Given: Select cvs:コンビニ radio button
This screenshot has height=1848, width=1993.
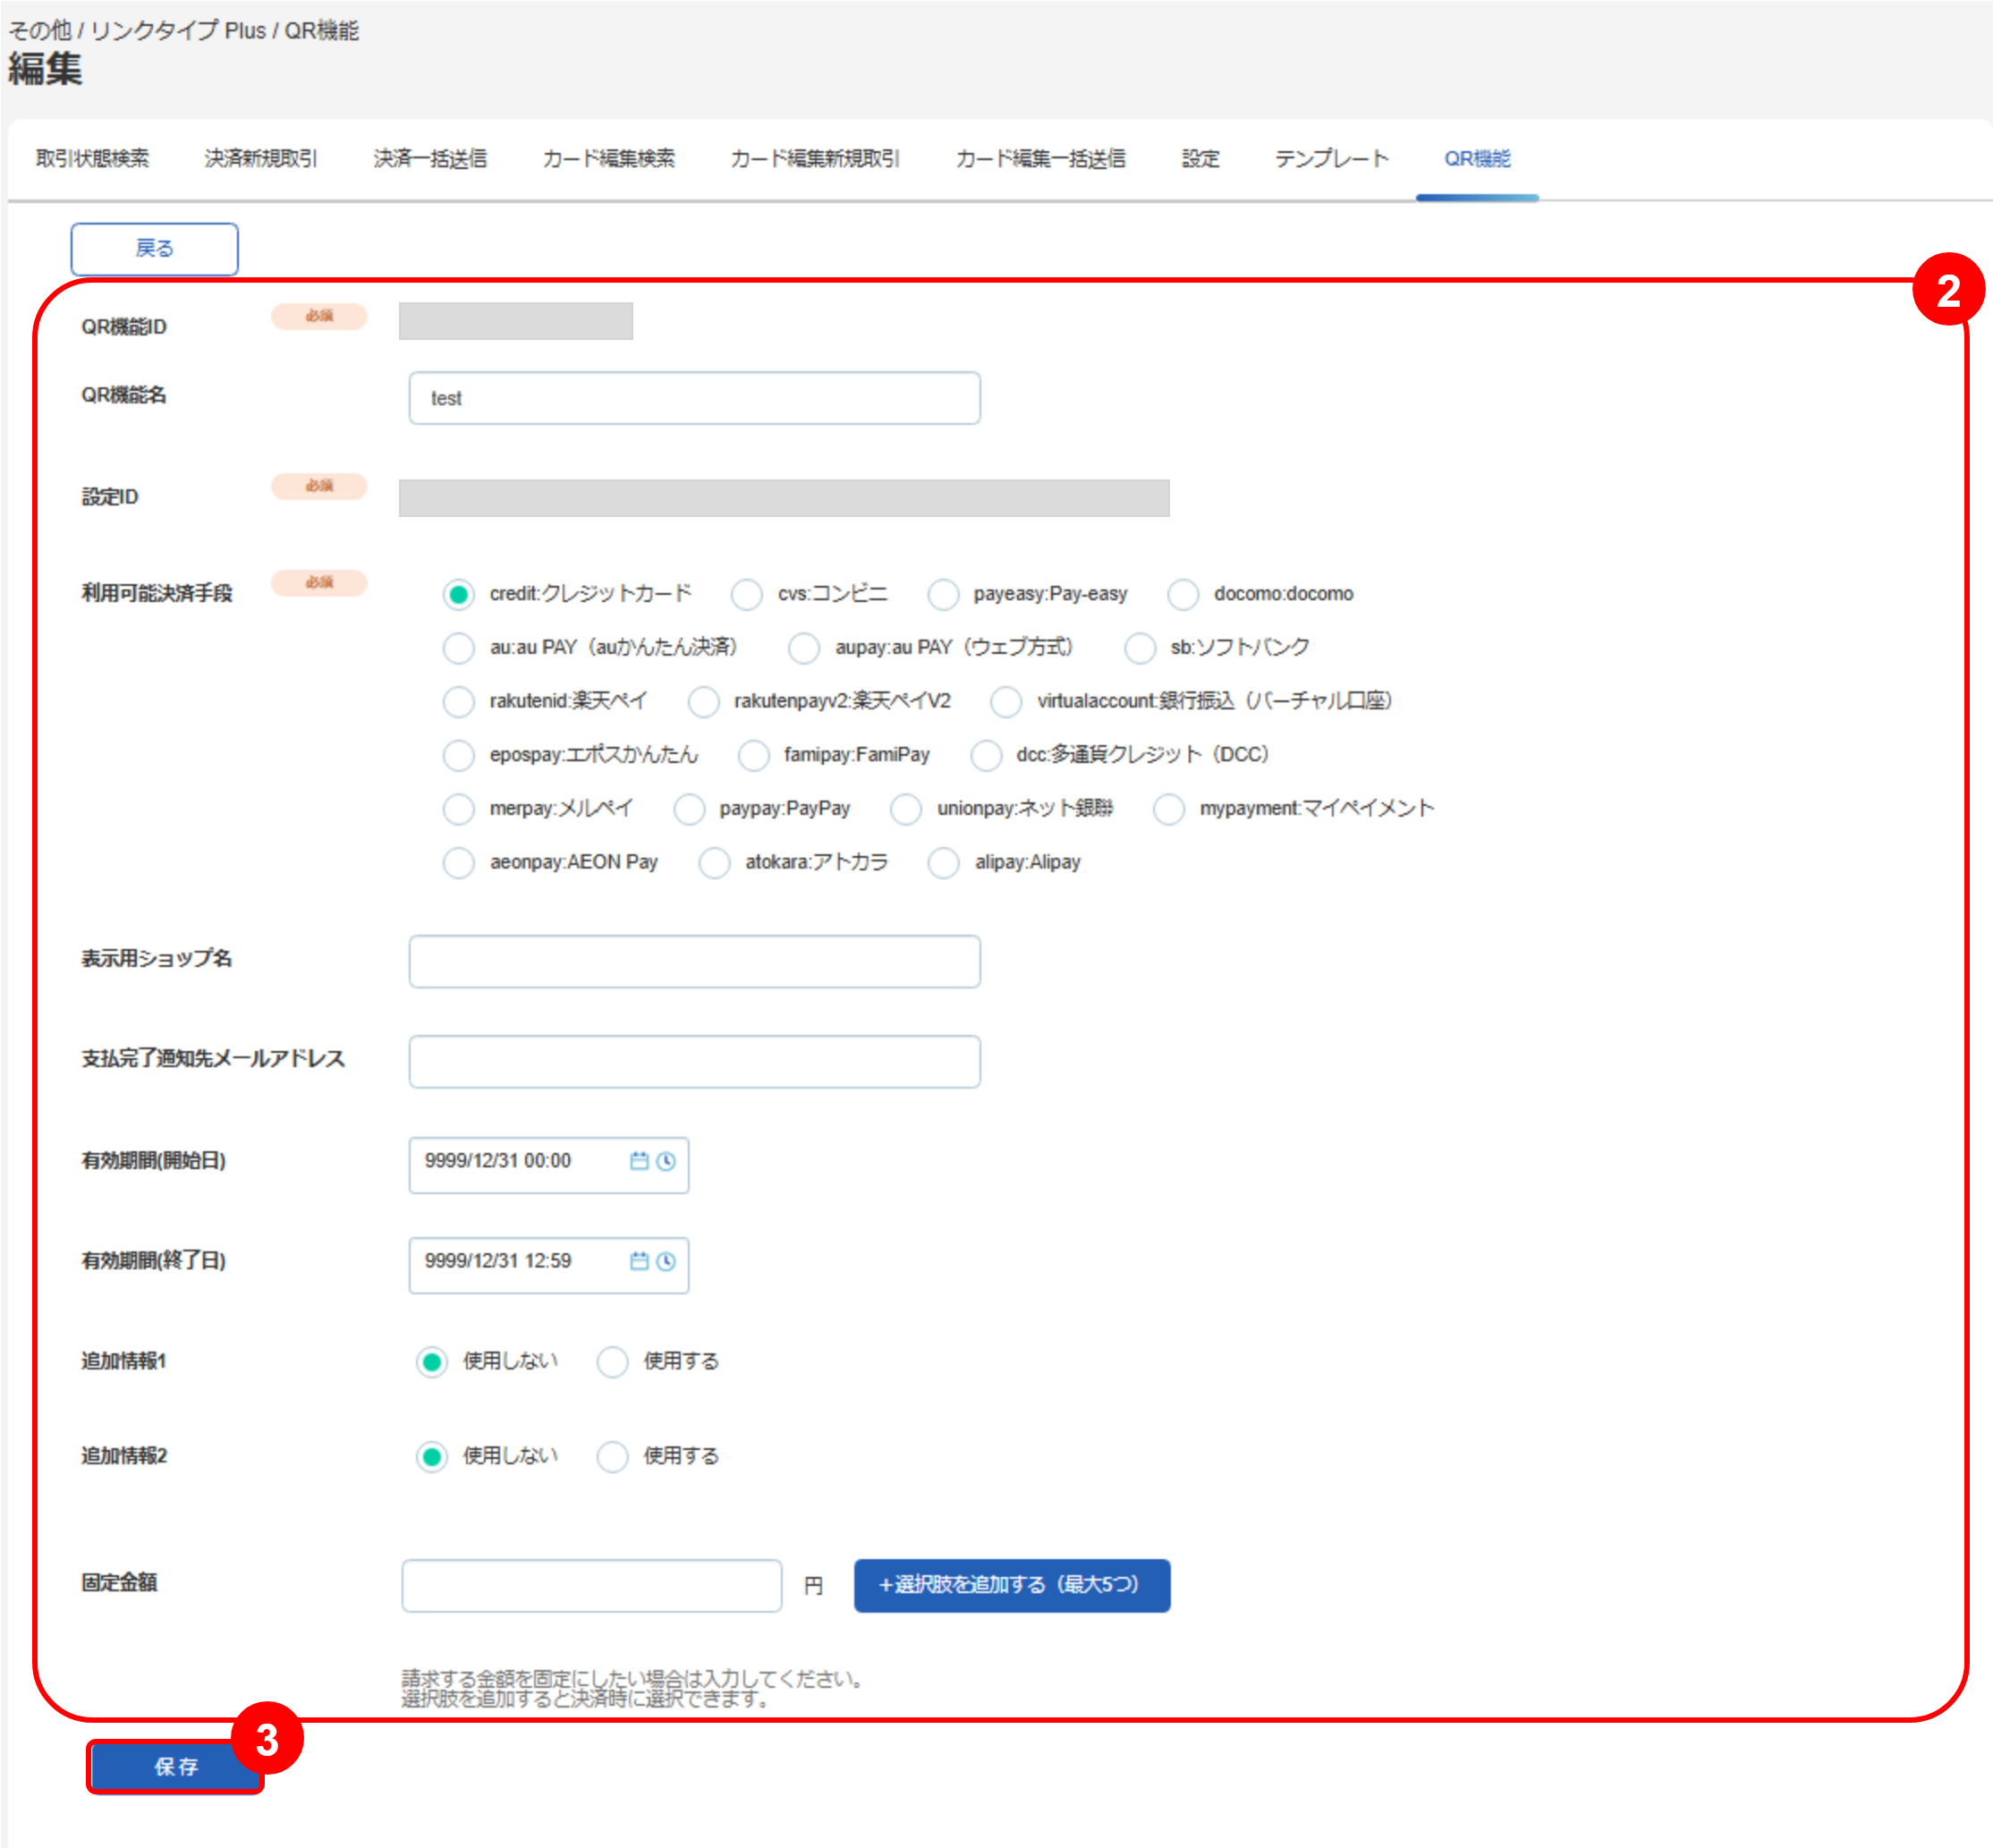Looking at the screenshot, I should (x=747, y=595).
